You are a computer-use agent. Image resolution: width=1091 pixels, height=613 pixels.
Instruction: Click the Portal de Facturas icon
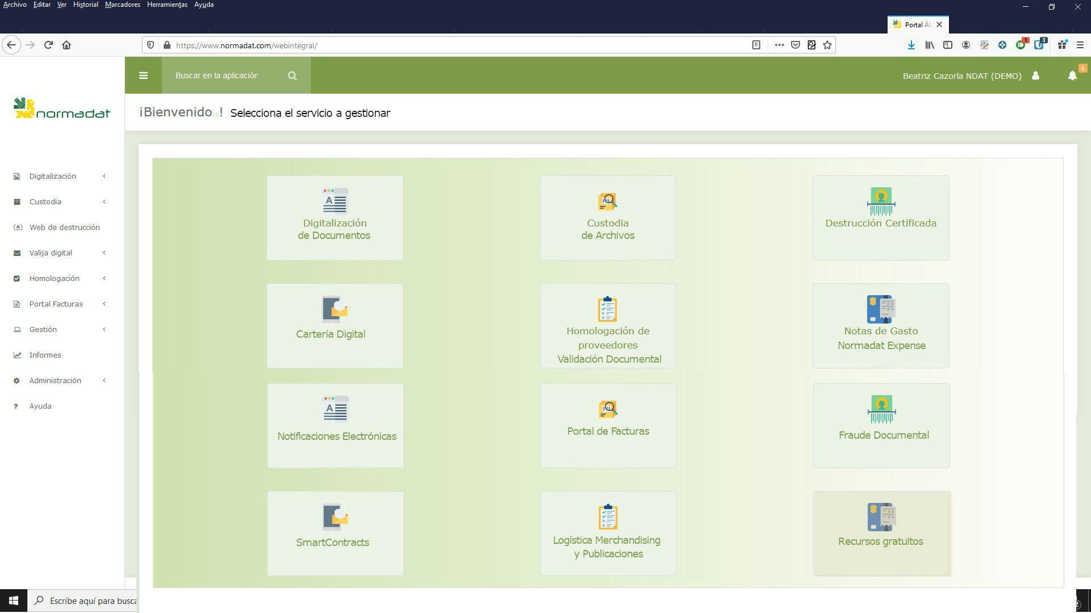[x=608, y=409]
